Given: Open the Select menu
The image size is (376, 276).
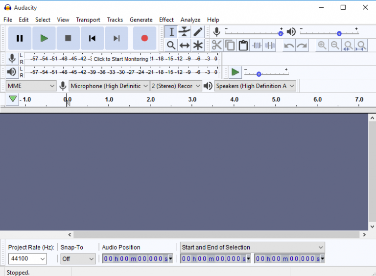Looking at the screenshot, I should 43,20.
